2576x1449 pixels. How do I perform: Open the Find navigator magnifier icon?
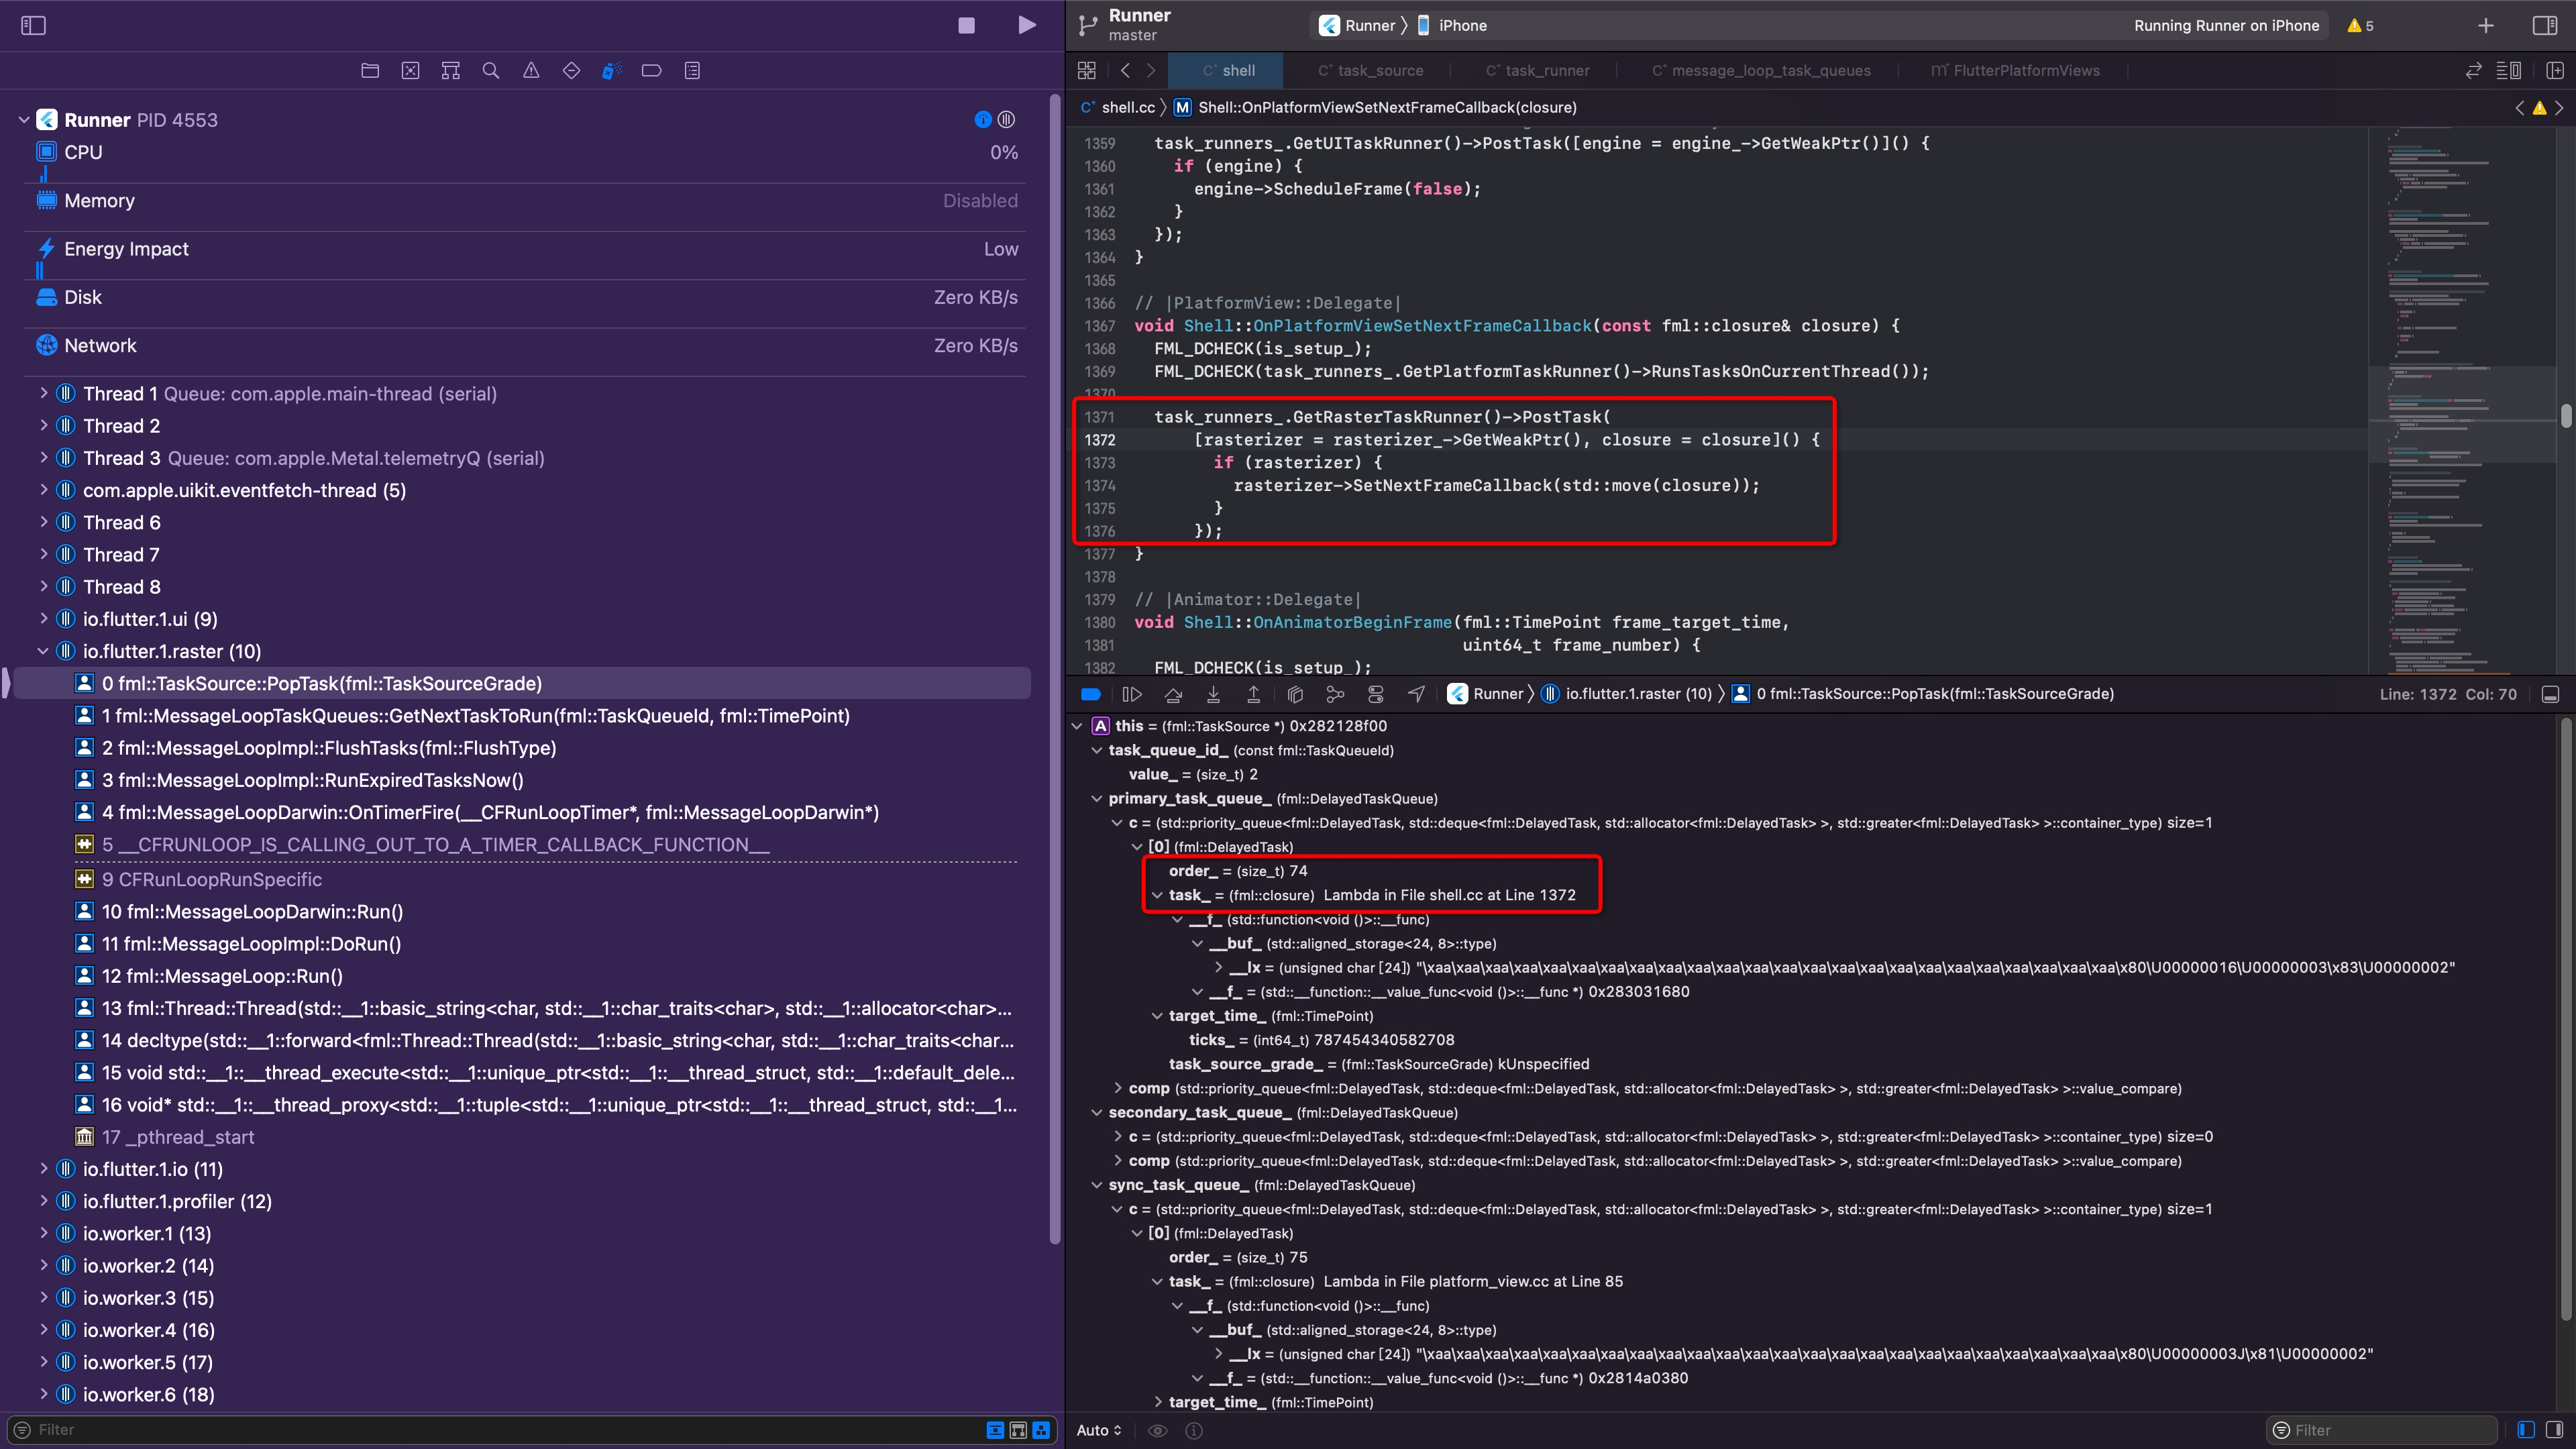(491, 70)
